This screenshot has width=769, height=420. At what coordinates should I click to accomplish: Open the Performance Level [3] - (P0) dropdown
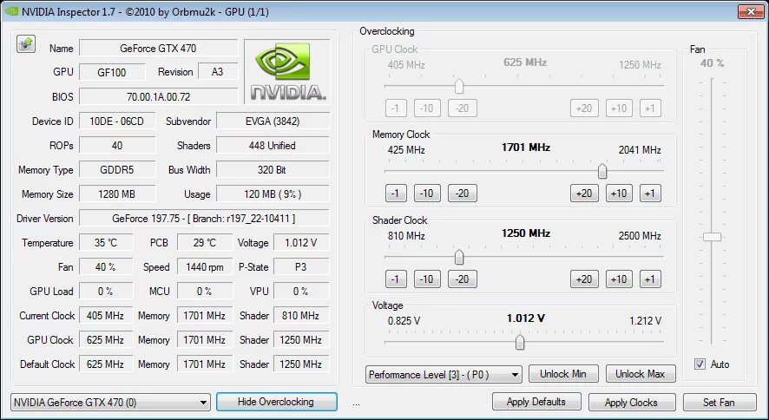[x=444, y=374]
